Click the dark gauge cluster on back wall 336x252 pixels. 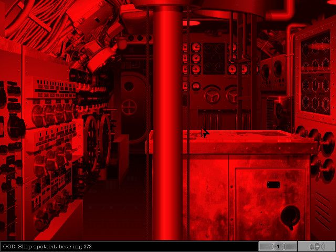pyautogui.click(x=214, y=58)
